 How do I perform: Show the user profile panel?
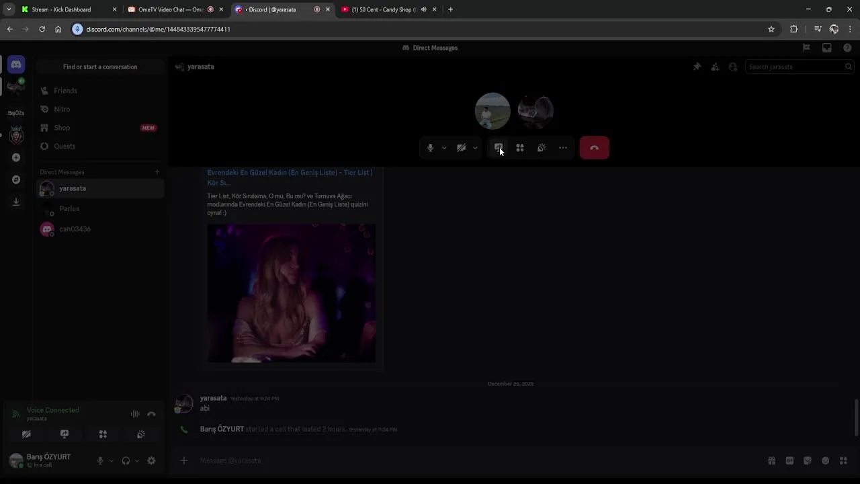733,67
